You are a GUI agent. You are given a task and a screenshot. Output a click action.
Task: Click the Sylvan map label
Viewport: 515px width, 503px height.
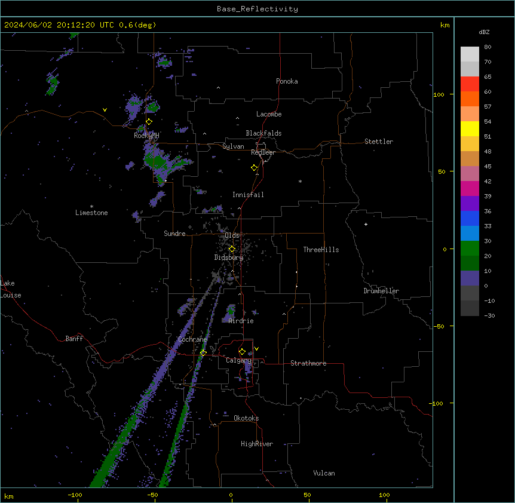233,146
